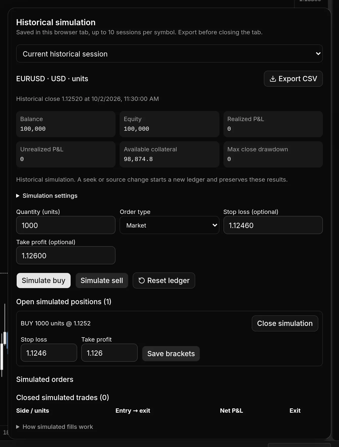
Task: Click the EURUSD · USD · units heading
Action: tap(52, 79)
